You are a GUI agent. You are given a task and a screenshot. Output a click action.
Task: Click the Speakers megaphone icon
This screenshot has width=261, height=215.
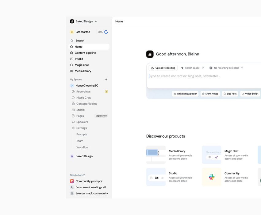(x=73, y=122)
